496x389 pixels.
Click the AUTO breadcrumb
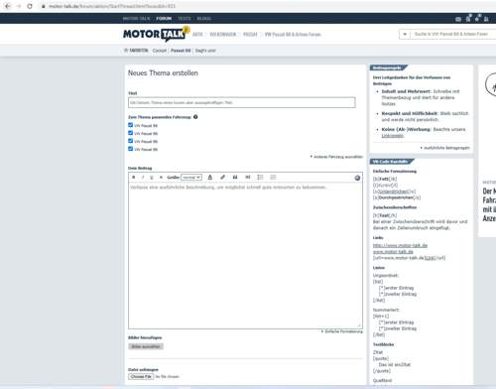[x=197, y=34]
